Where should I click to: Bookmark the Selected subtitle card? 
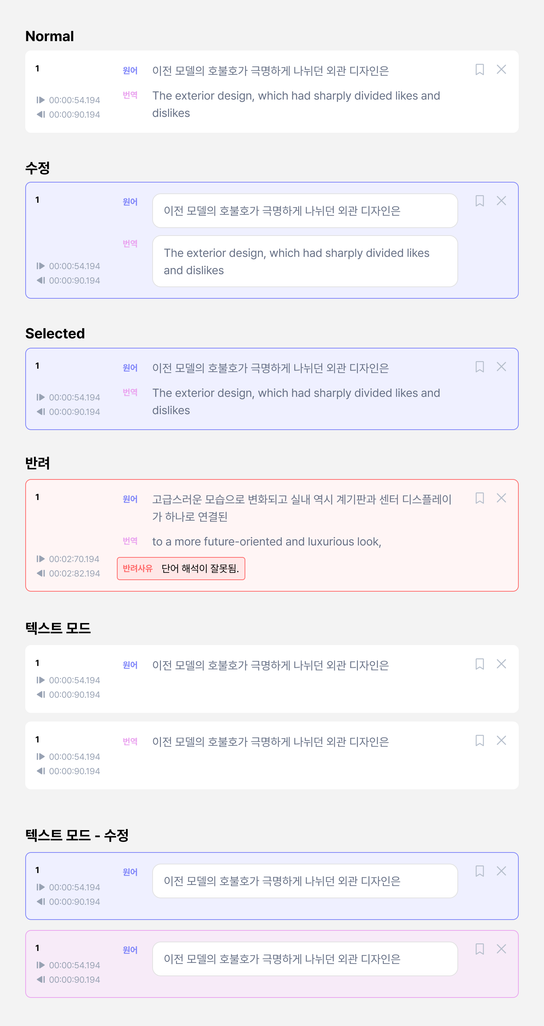pos(479,367)
